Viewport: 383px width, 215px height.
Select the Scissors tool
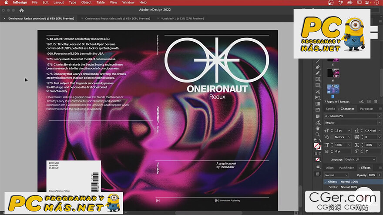[318, 92]
